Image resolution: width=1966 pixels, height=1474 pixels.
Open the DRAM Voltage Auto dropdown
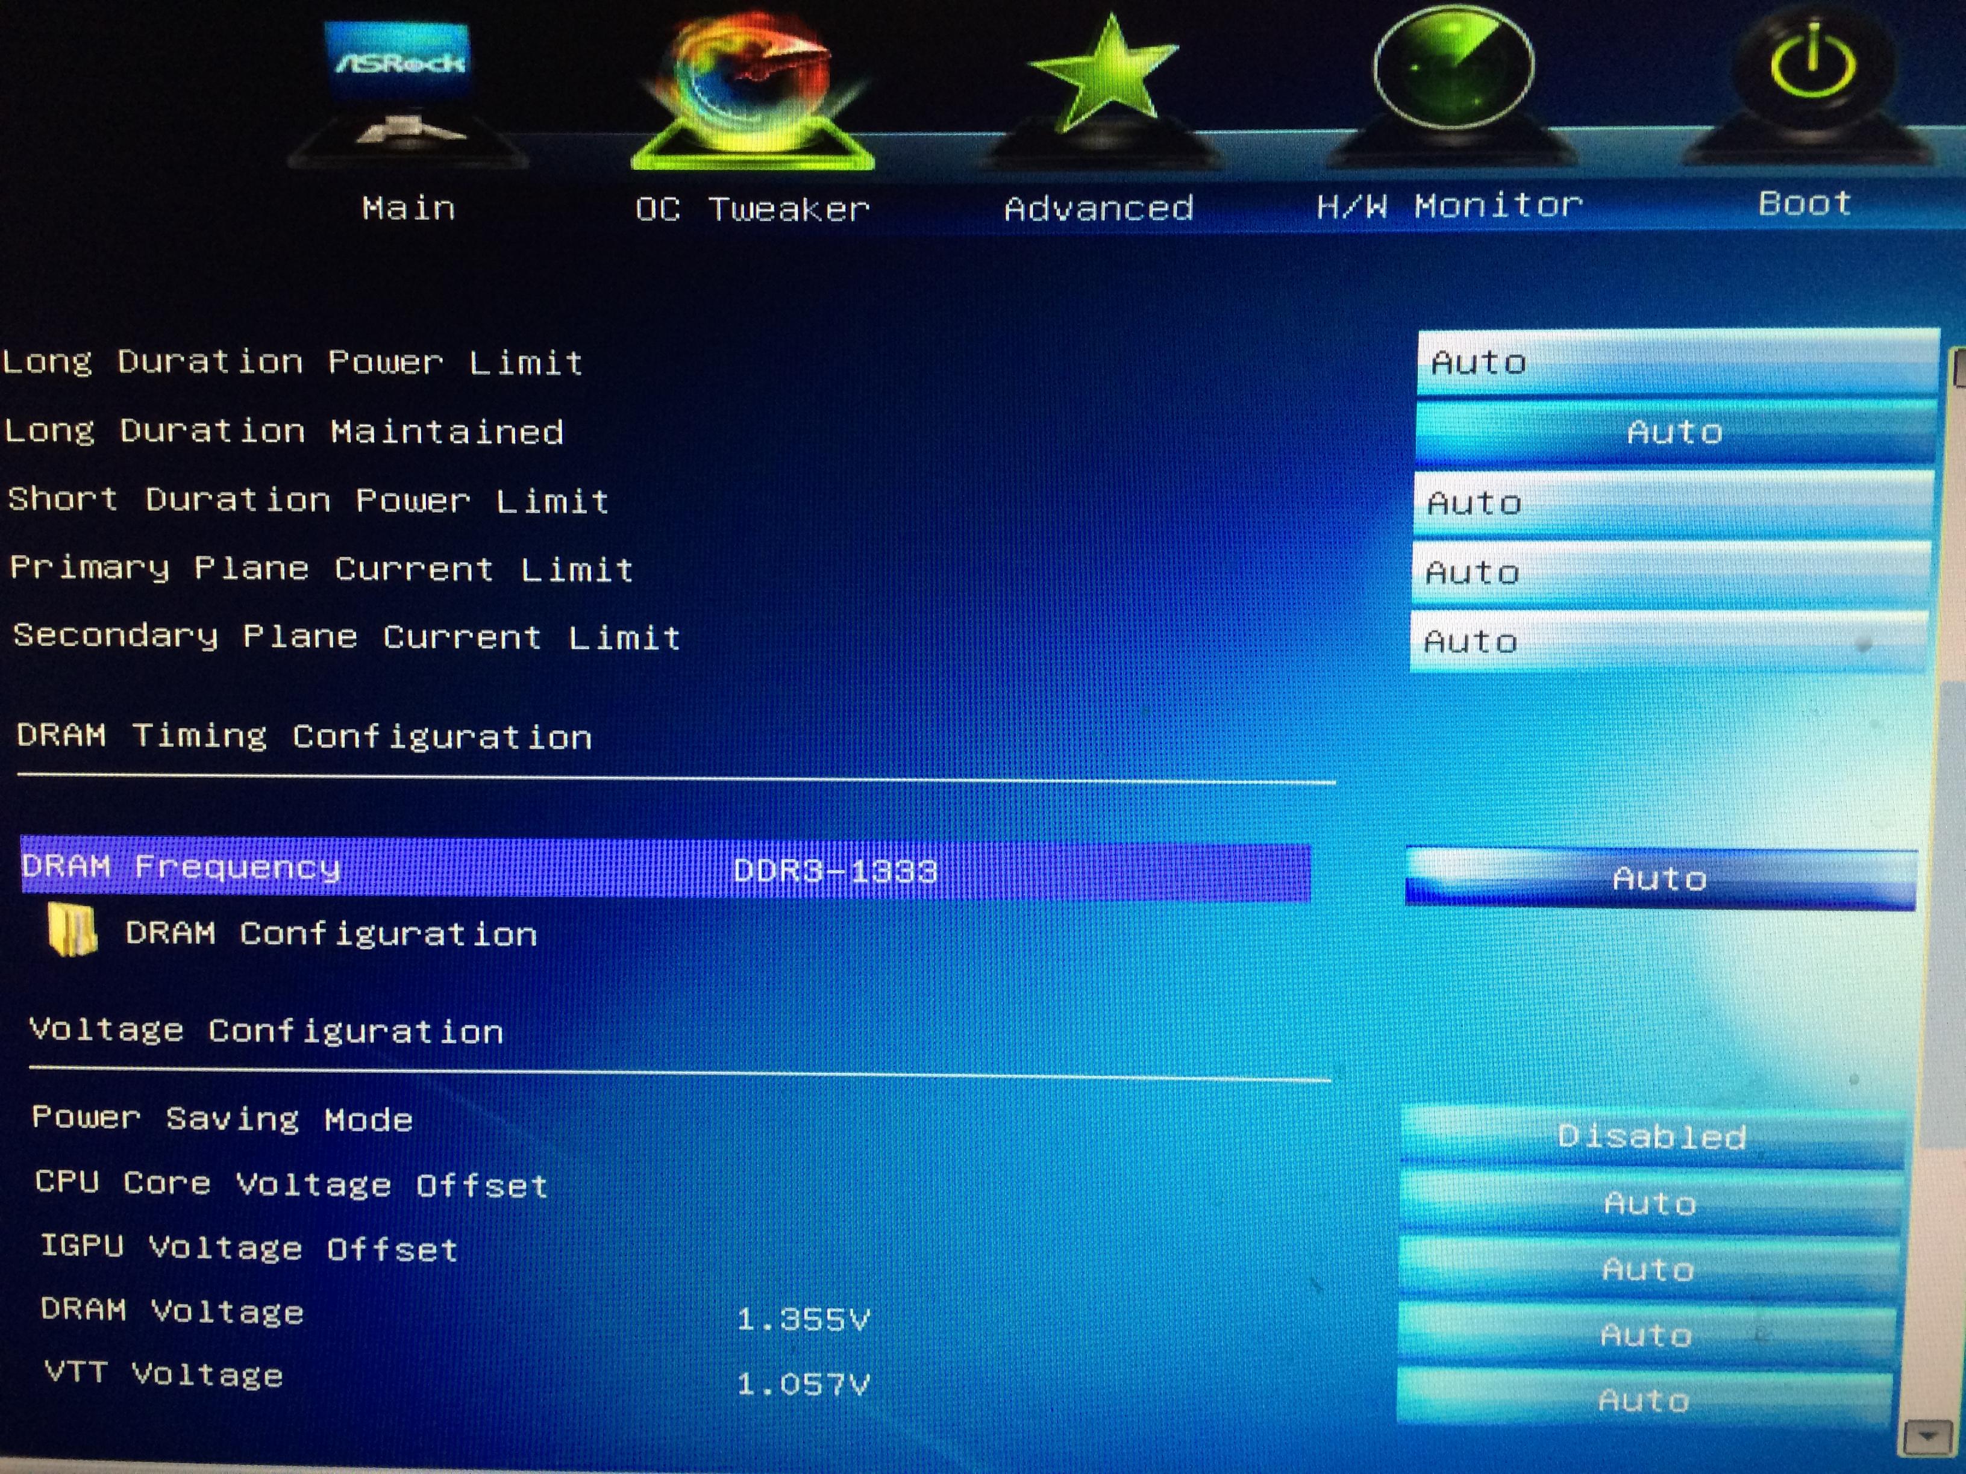1646,1334
